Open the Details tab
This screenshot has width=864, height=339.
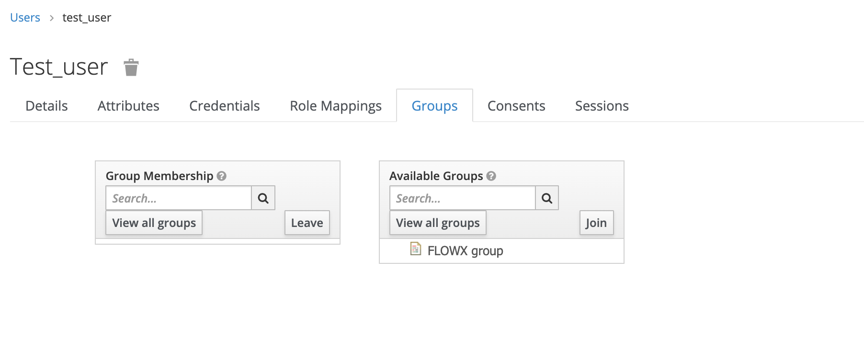(46, 106)
